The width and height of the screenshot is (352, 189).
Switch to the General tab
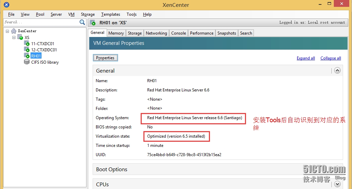pos(97,33)
